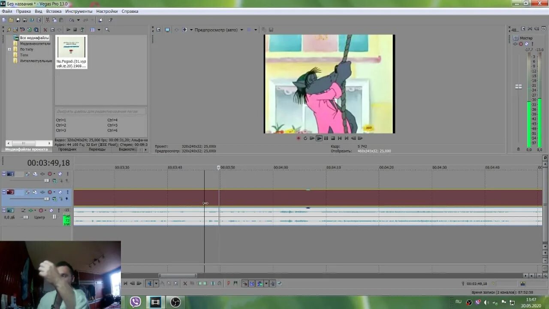Viewport: 549px width, 309px height.
Task: Switch to the Проводник tab
Action: [67, 149]
